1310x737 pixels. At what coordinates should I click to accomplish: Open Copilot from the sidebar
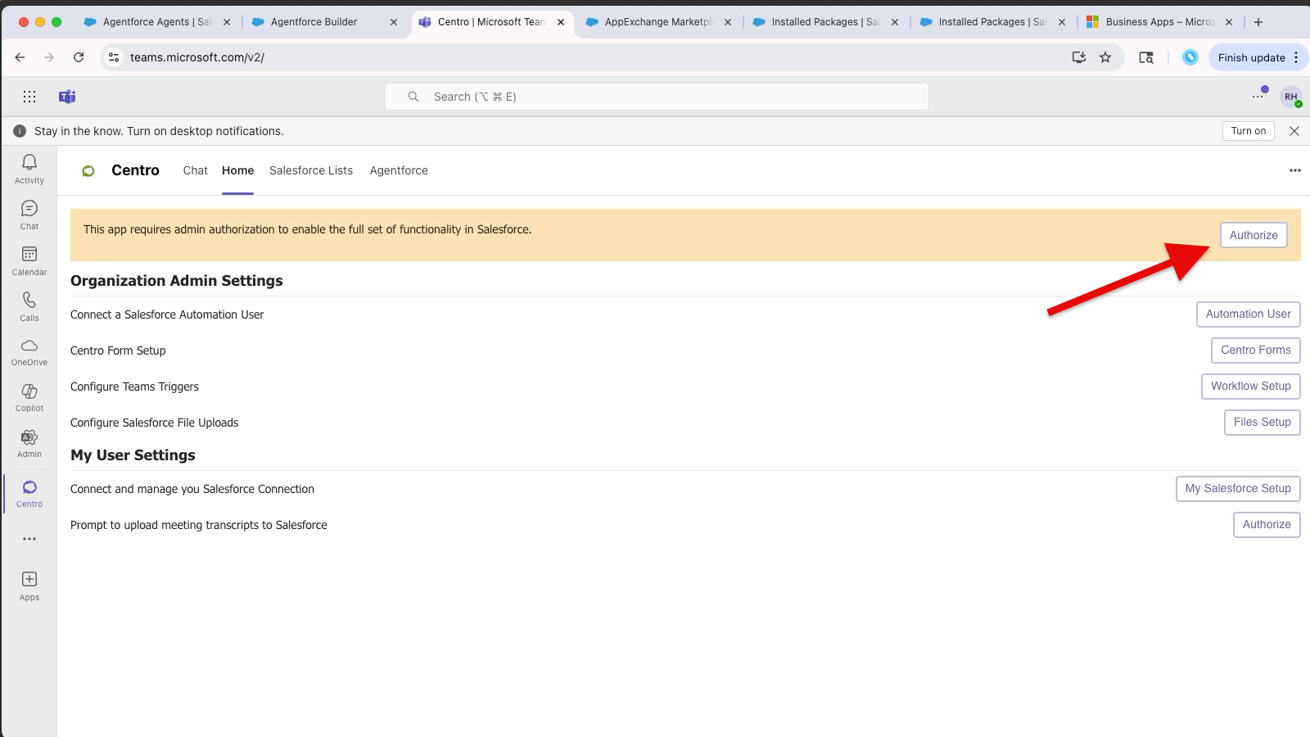point(29,397)
